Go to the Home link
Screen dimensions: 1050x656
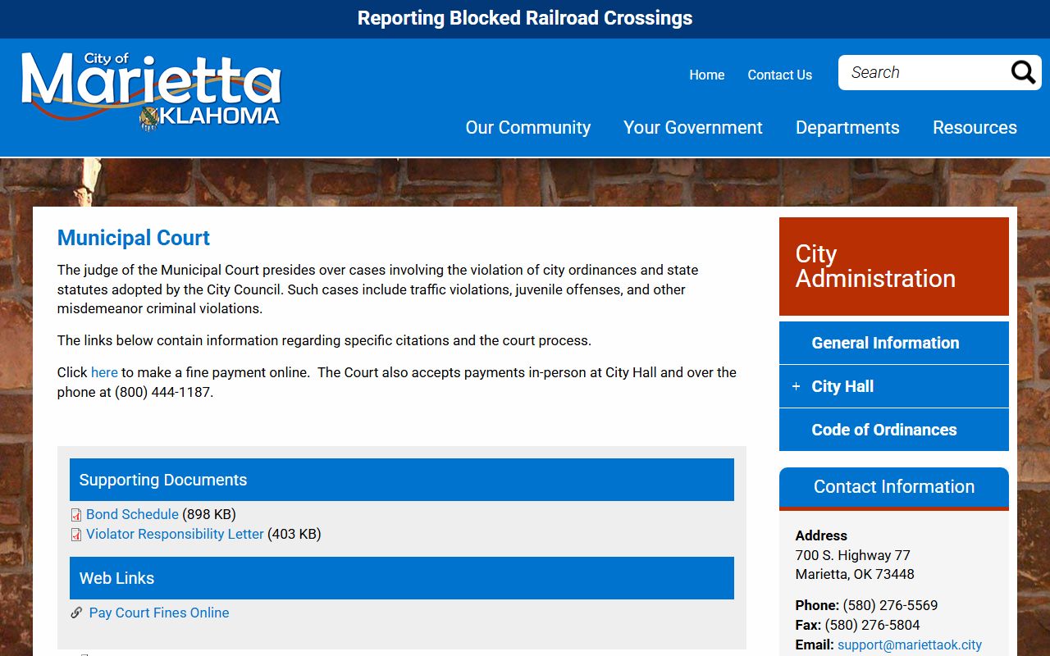(707, 75)
